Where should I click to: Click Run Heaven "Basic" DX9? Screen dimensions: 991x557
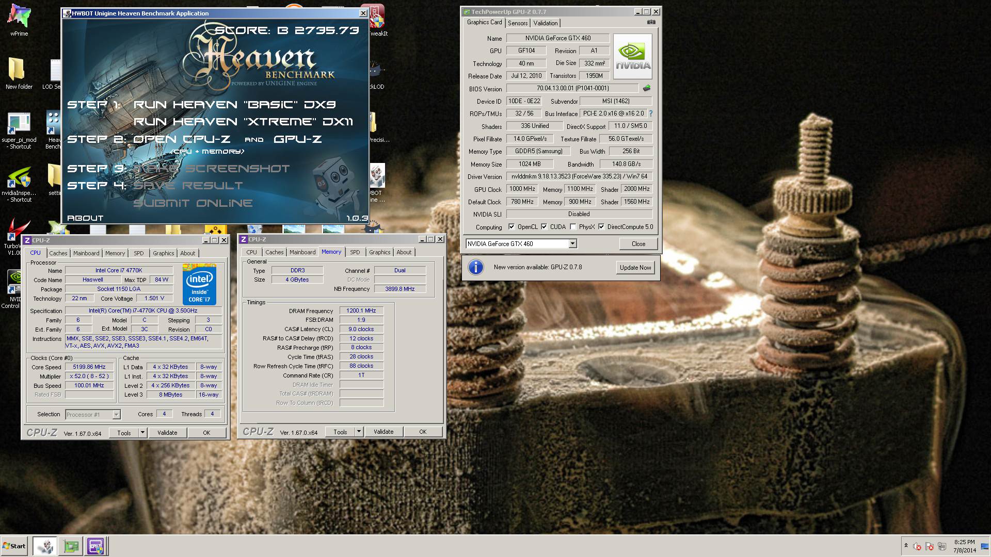[235, 105]
